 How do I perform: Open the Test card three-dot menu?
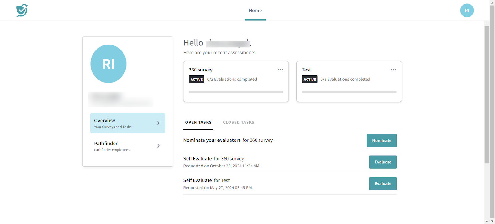[393, 70]
